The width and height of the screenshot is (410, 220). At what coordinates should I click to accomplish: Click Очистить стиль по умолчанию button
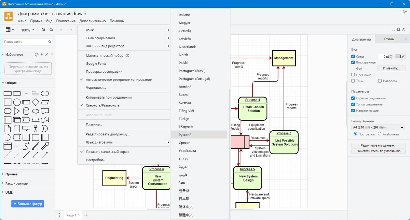pyautogui.click(x=378, y=151)
